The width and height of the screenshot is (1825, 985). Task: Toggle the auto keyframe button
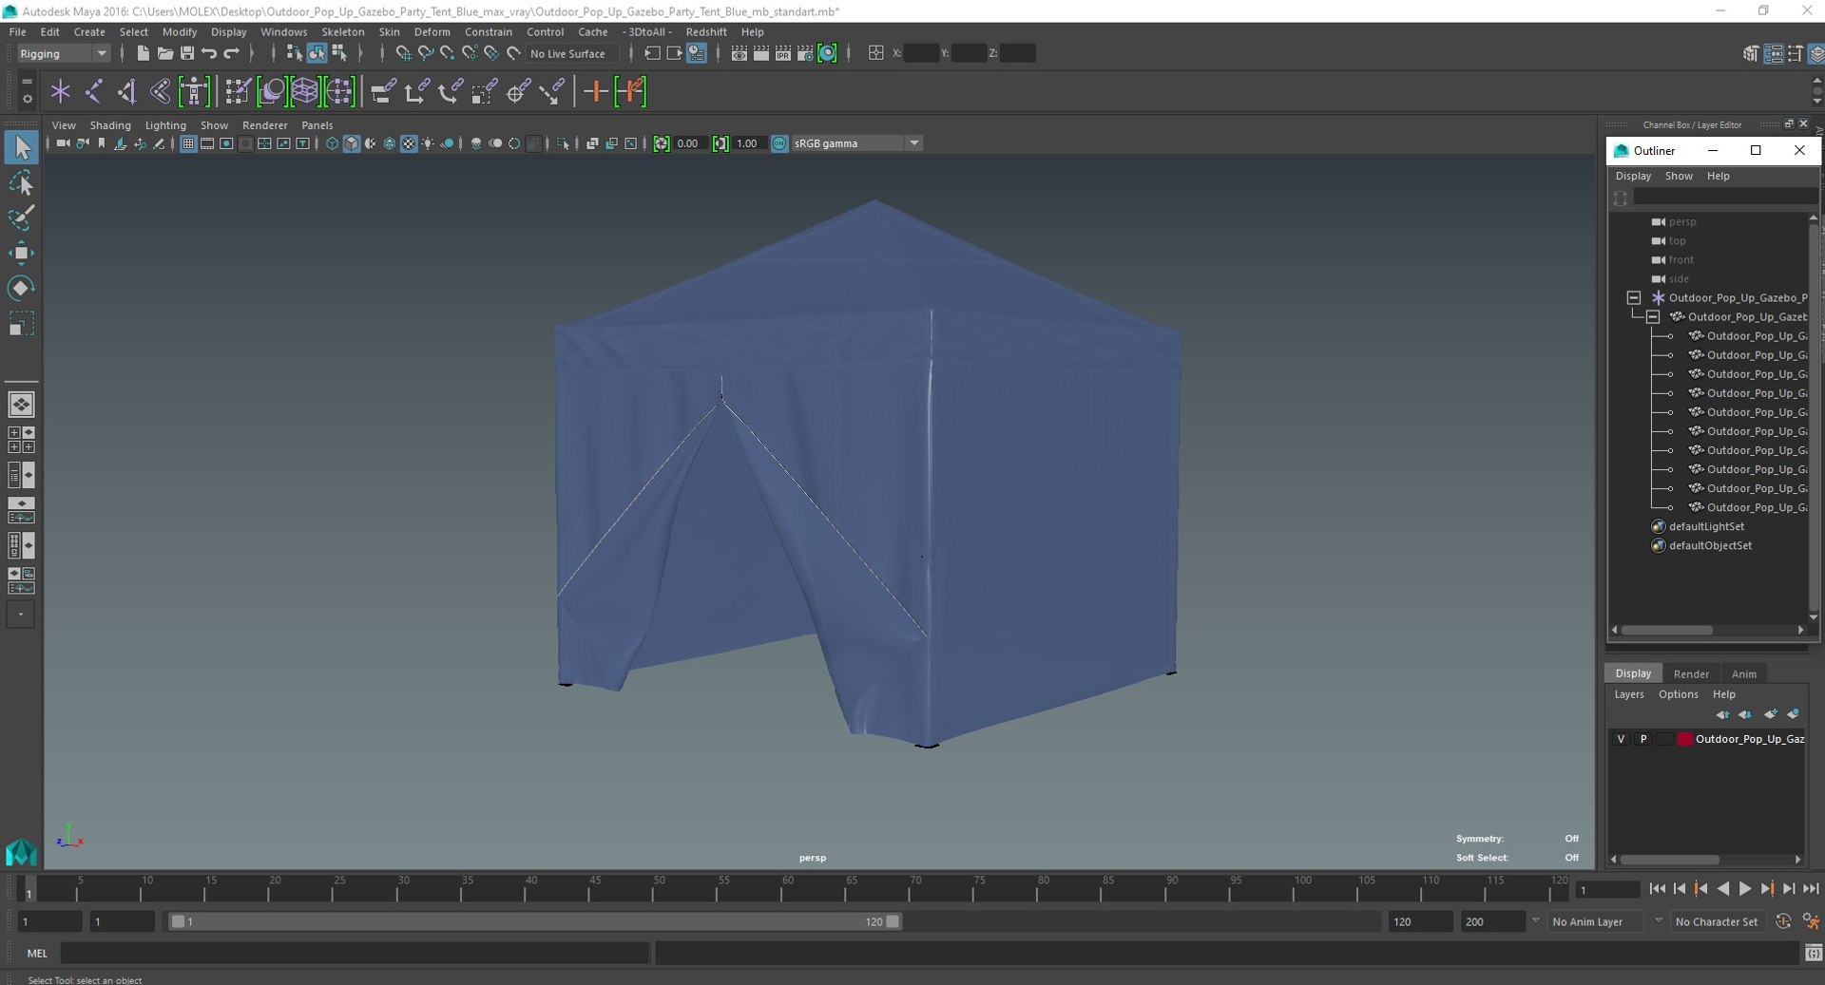(1783, 921)
